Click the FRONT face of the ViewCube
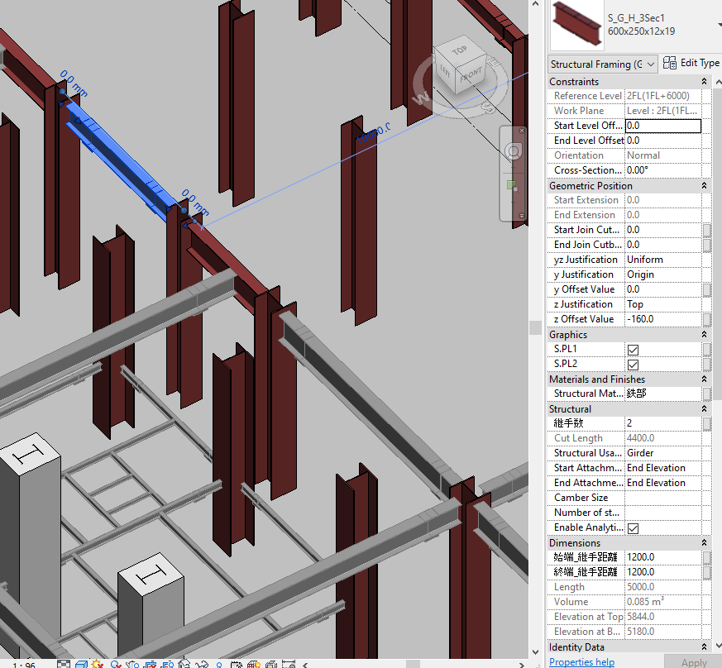The image size is (722, 668). [x=472, y=75]
